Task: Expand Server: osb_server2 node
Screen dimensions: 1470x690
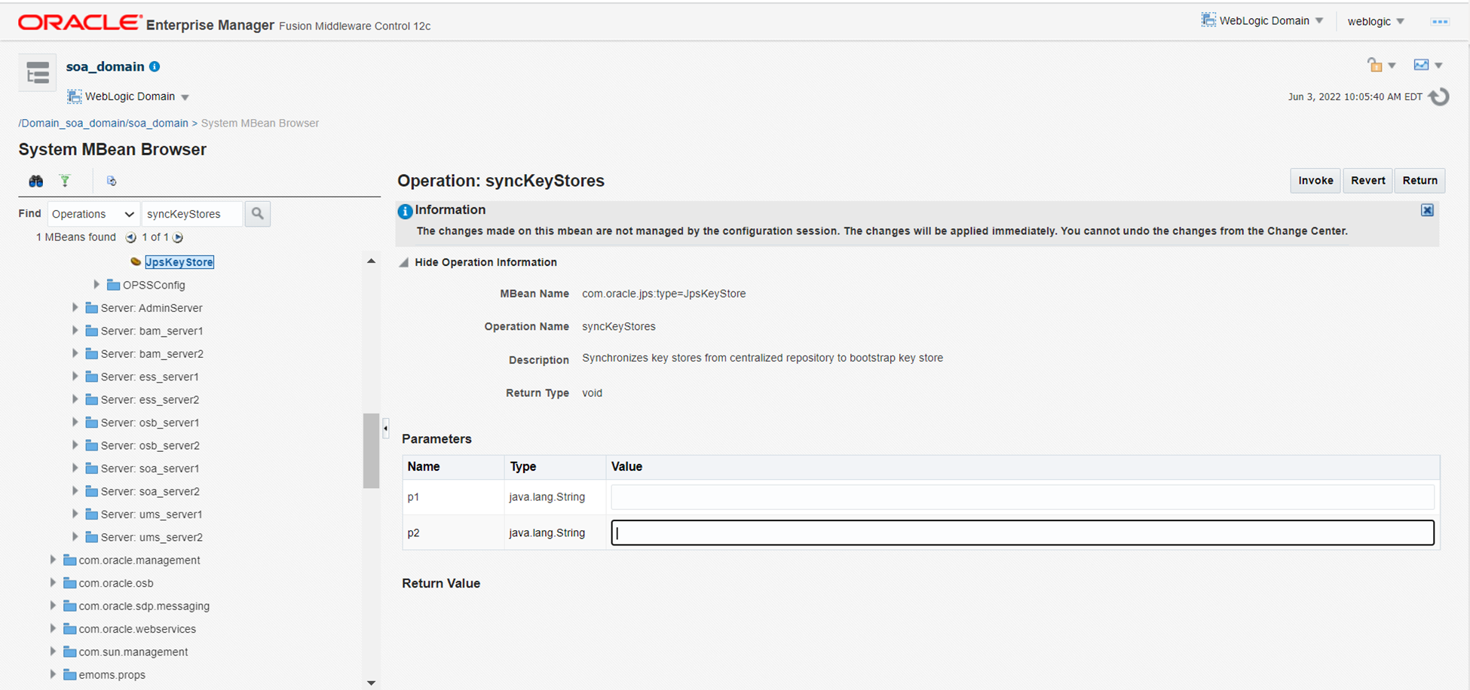Action: tap(75, 445)
